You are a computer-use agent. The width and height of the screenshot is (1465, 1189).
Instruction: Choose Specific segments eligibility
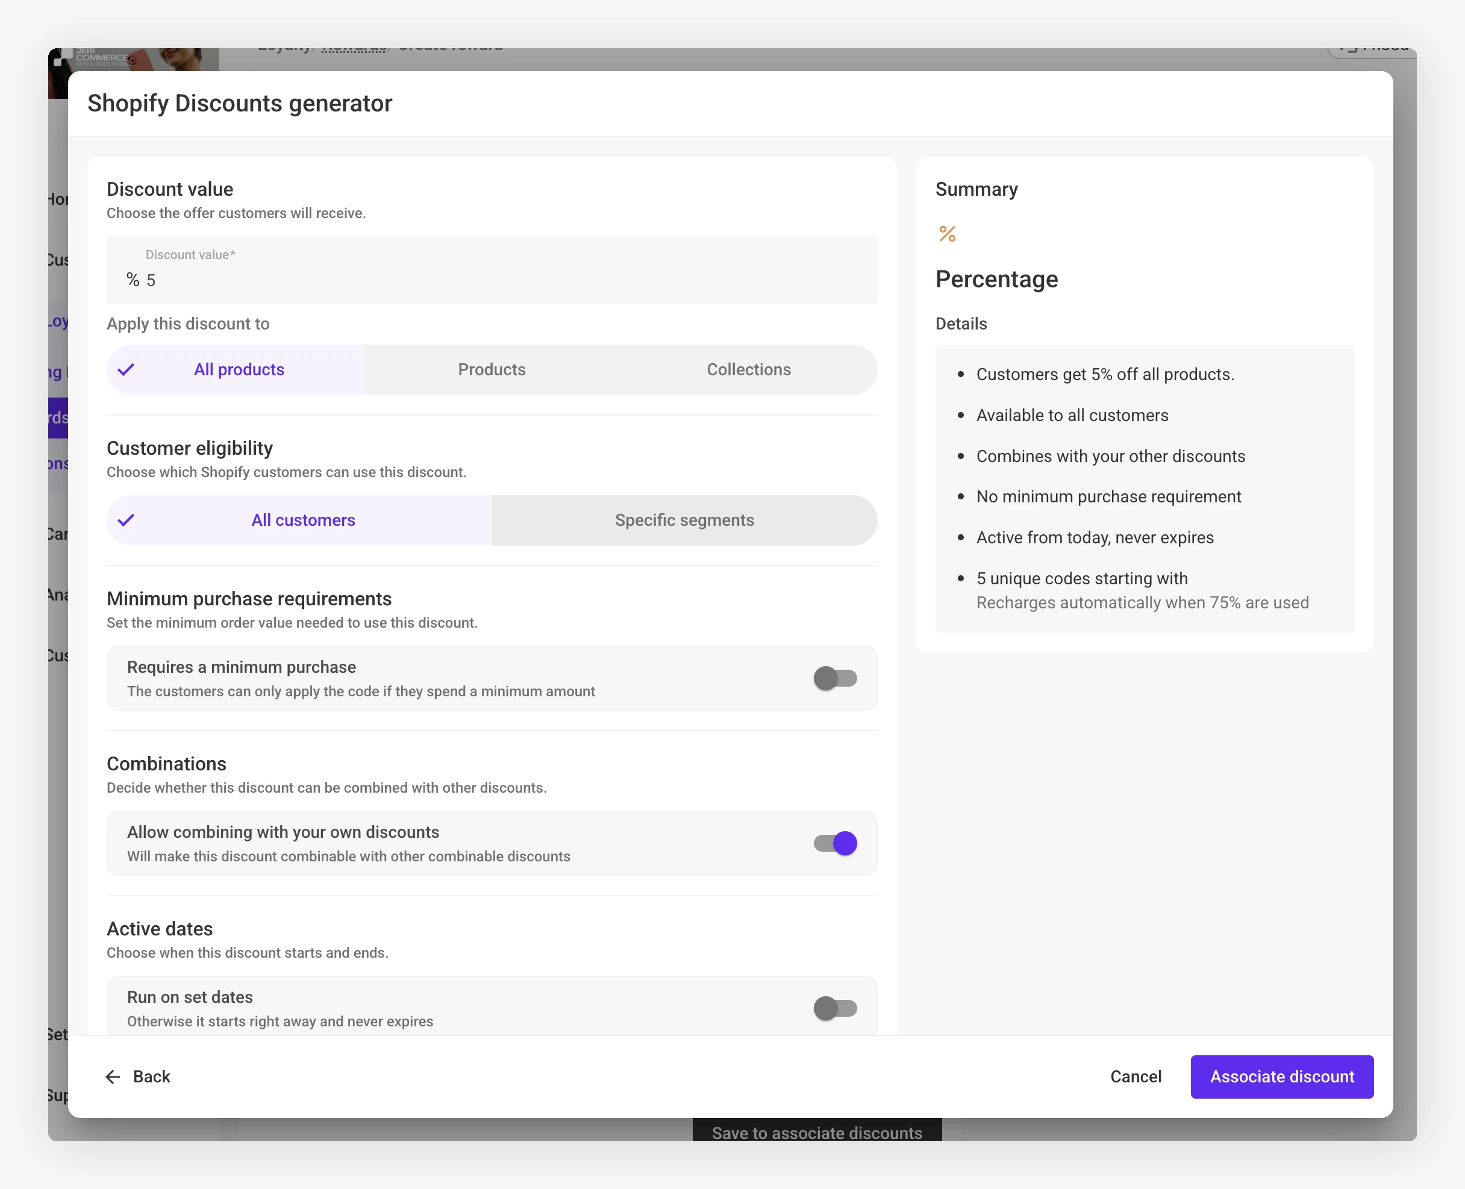coord(685,520)
